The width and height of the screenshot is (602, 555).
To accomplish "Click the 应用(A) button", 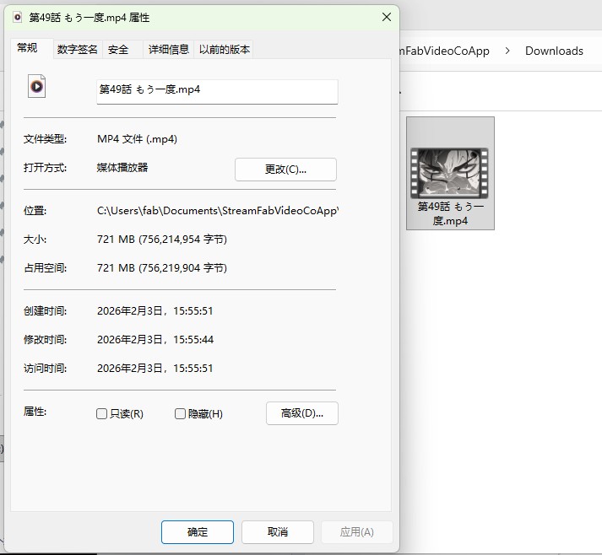I will tap(357, 532).
